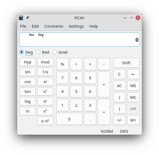Click the MS memory store button
Viewport: 159px width, 155px height.
[x=133, y=86]
